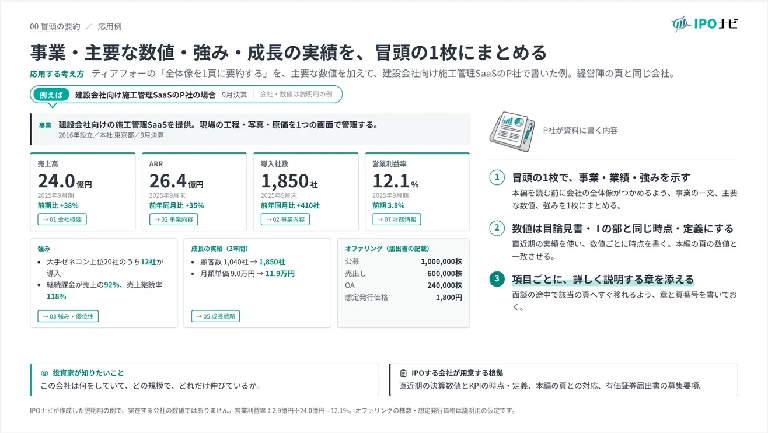768x433 pixels.
Task: Click the 前期 3.8% text
Action: tap(388, 205)
